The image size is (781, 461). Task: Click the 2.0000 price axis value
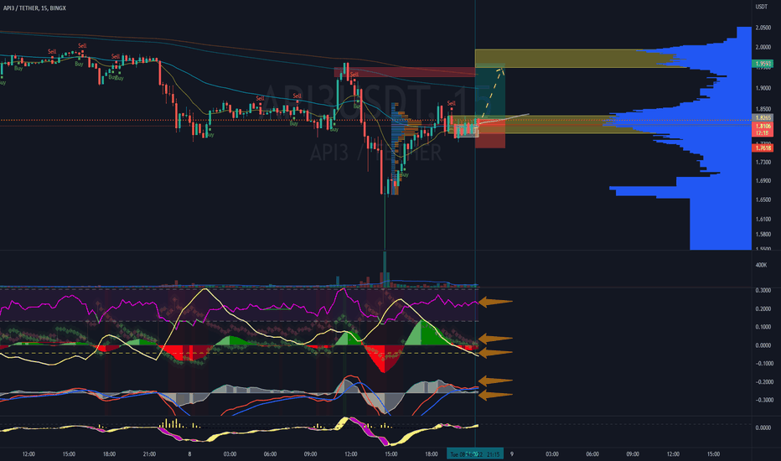[x=763, y=48]
